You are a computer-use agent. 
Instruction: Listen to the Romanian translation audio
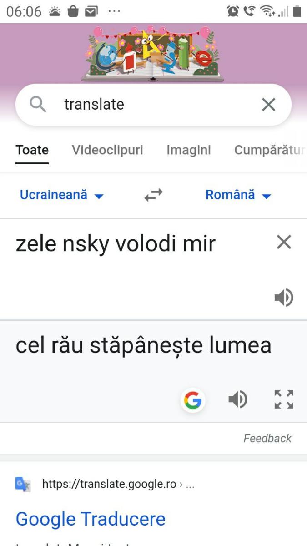point(238,399)
